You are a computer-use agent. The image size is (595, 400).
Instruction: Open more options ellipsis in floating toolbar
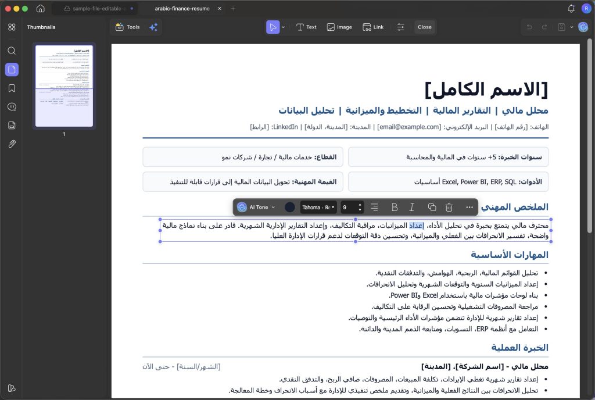469,207
